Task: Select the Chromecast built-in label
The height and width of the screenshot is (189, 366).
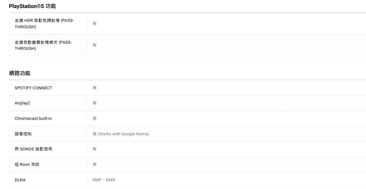Action: click(33, 118)
